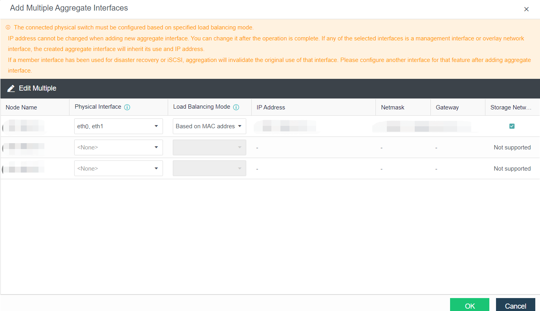Click the Edit Multiple label text

[38, 89]
